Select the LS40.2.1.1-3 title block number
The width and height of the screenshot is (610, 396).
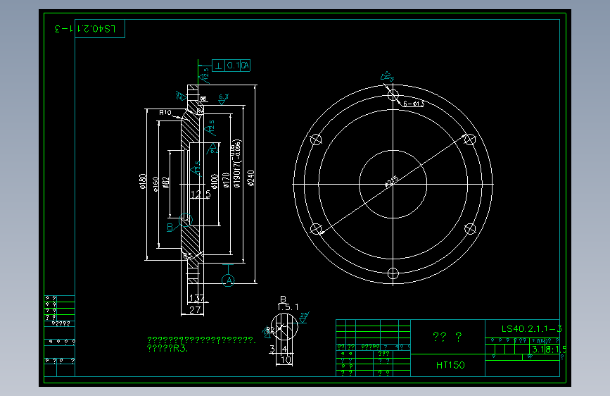(531, 328)
